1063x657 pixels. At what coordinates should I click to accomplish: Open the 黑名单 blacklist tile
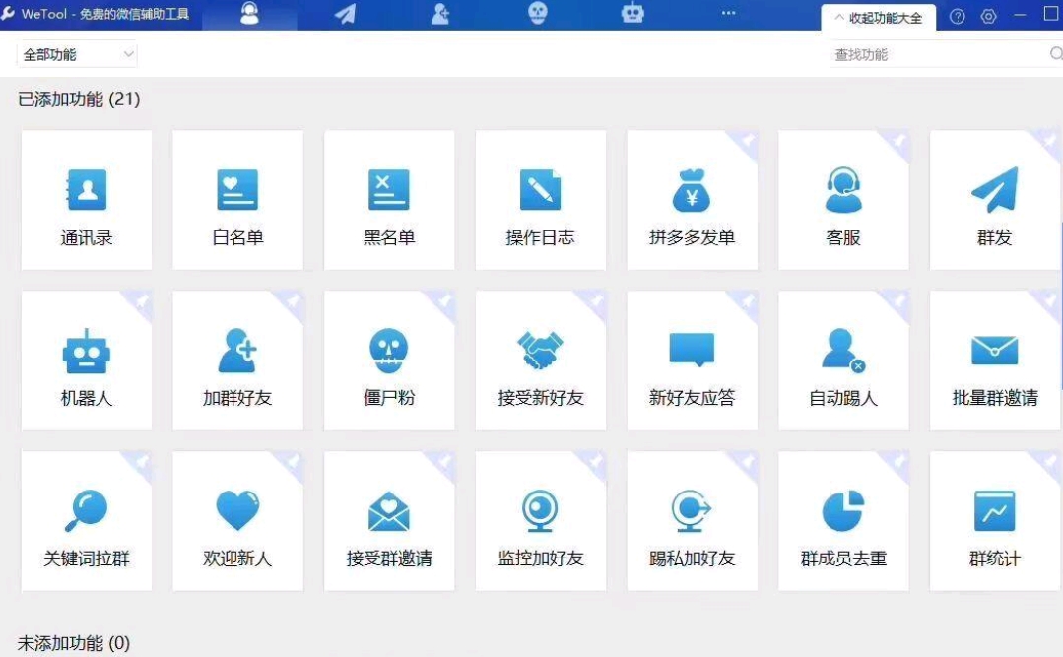(x=389, y=201)
